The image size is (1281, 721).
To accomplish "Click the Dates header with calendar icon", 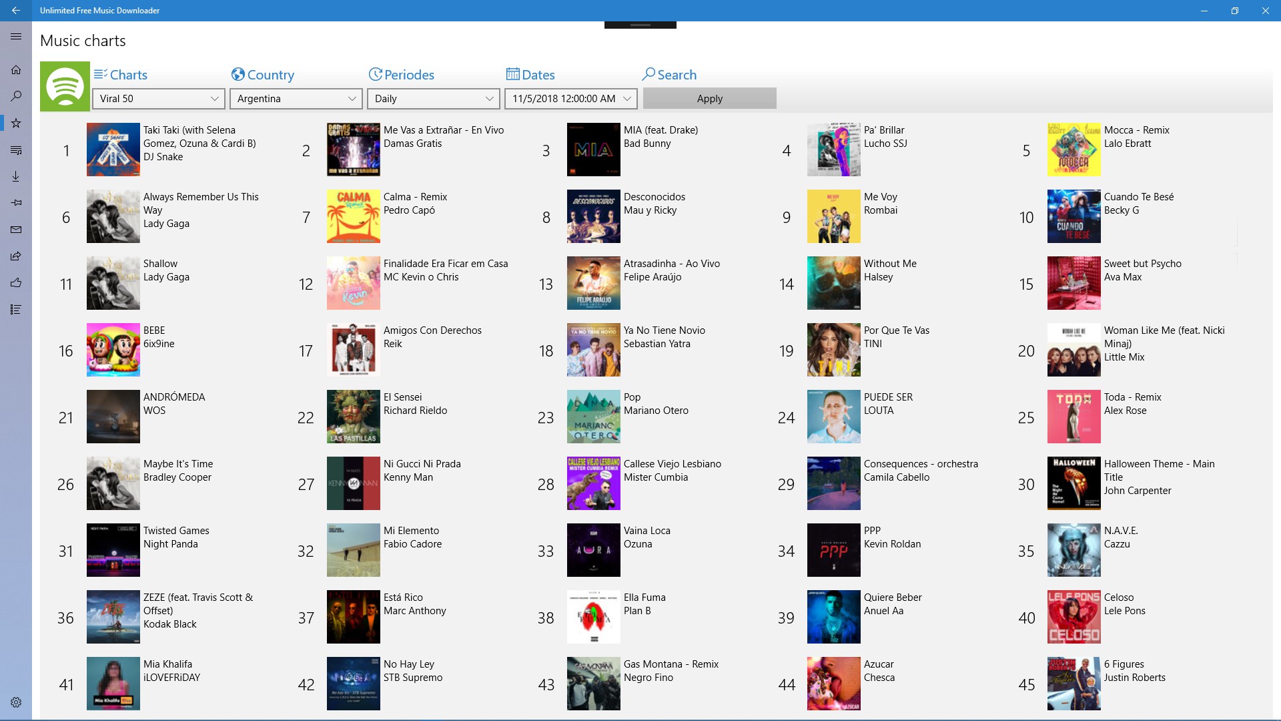I will [x=532, y=75].
